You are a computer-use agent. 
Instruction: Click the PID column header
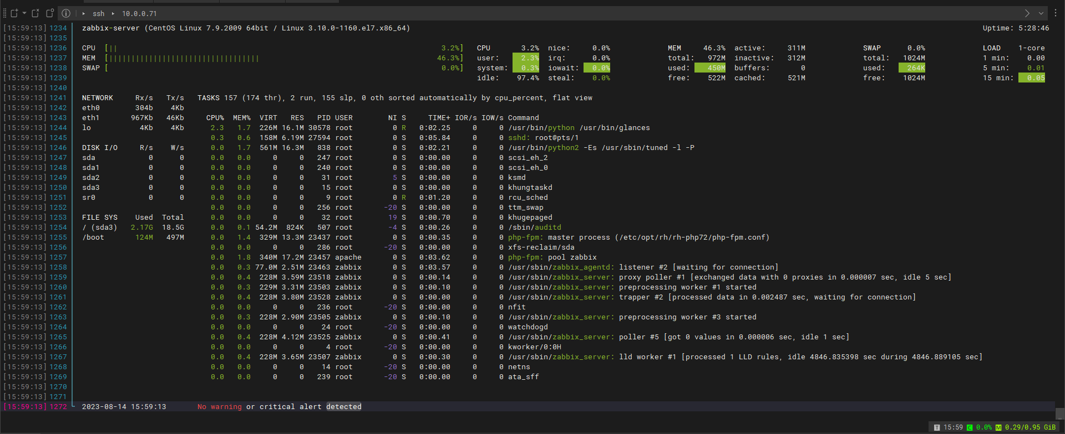pyautogui.click(x=324, y=118)
